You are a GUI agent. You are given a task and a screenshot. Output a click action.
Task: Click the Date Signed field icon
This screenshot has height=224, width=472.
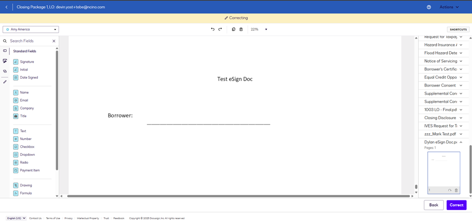(x=15, y=77)
